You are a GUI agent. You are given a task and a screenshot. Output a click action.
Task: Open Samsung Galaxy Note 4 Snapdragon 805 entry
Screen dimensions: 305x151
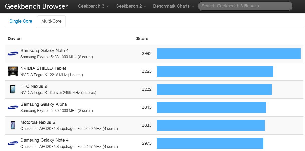point(44,140)
